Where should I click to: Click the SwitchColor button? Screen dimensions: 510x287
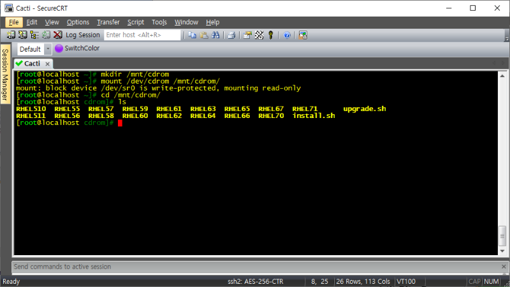[77, 48]
